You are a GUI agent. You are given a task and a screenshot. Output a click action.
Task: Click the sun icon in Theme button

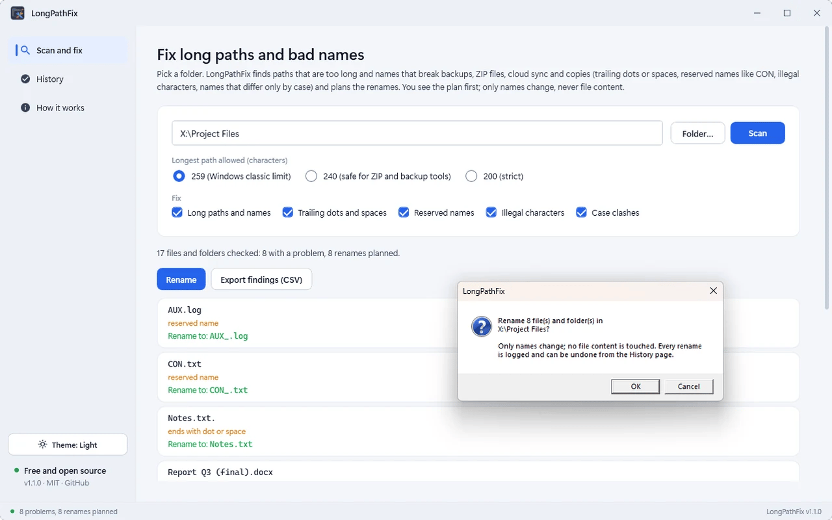(42, 445)
